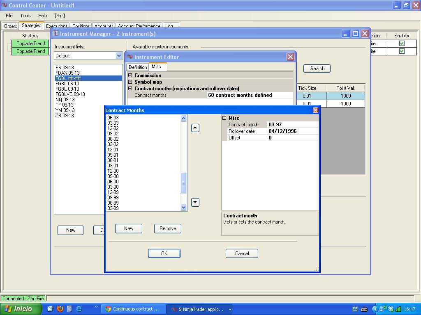Open the NinjaTrader taskbar group
Screen dimensions: 421x315
pos(200,309)
